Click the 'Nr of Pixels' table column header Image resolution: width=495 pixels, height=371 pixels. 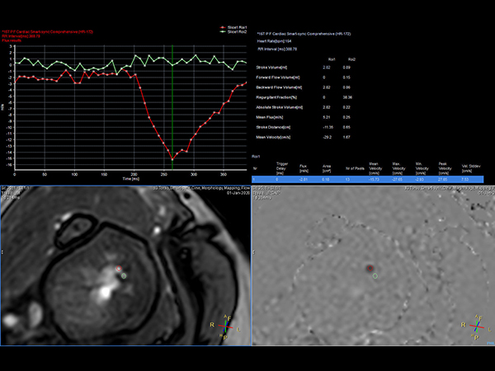(x=355, y=168)
